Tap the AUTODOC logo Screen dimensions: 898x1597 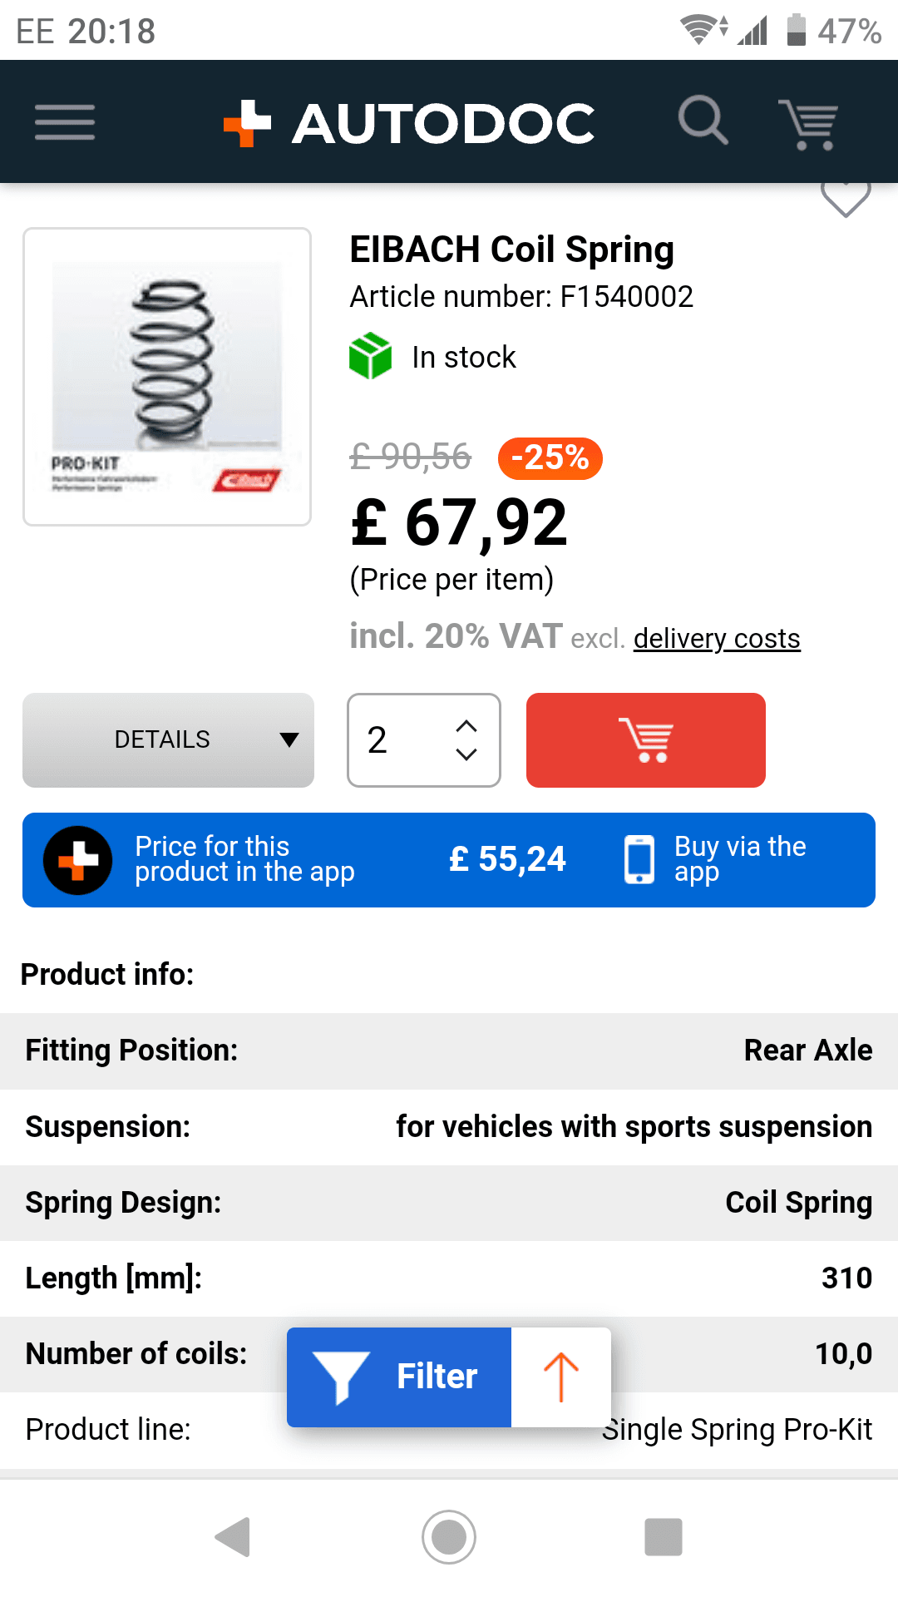pos(409,123)
